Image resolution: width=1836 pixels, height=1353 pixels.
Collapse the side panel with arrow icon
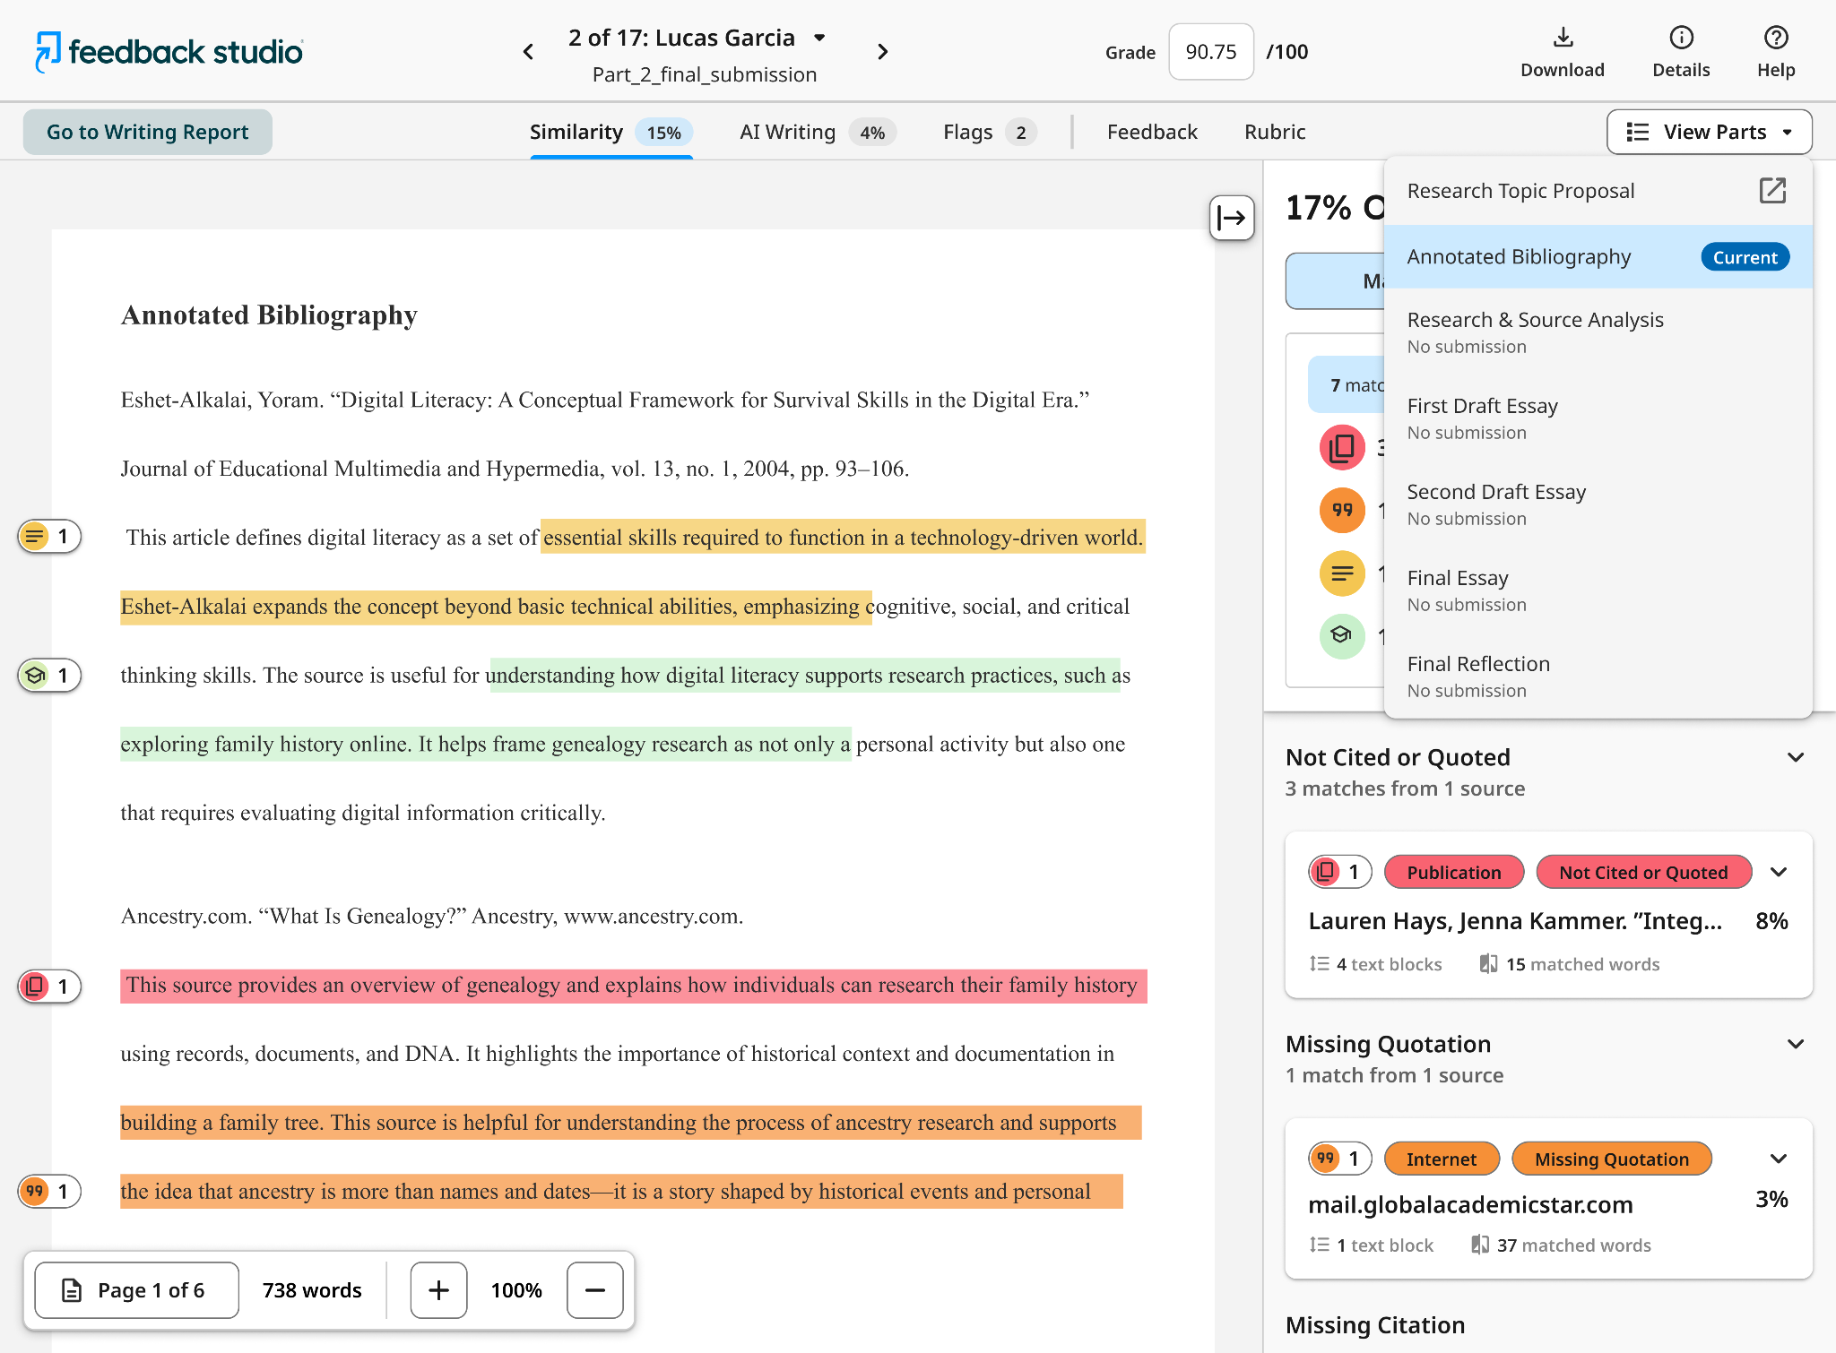pyautogui.click(x=1231, y=218)
